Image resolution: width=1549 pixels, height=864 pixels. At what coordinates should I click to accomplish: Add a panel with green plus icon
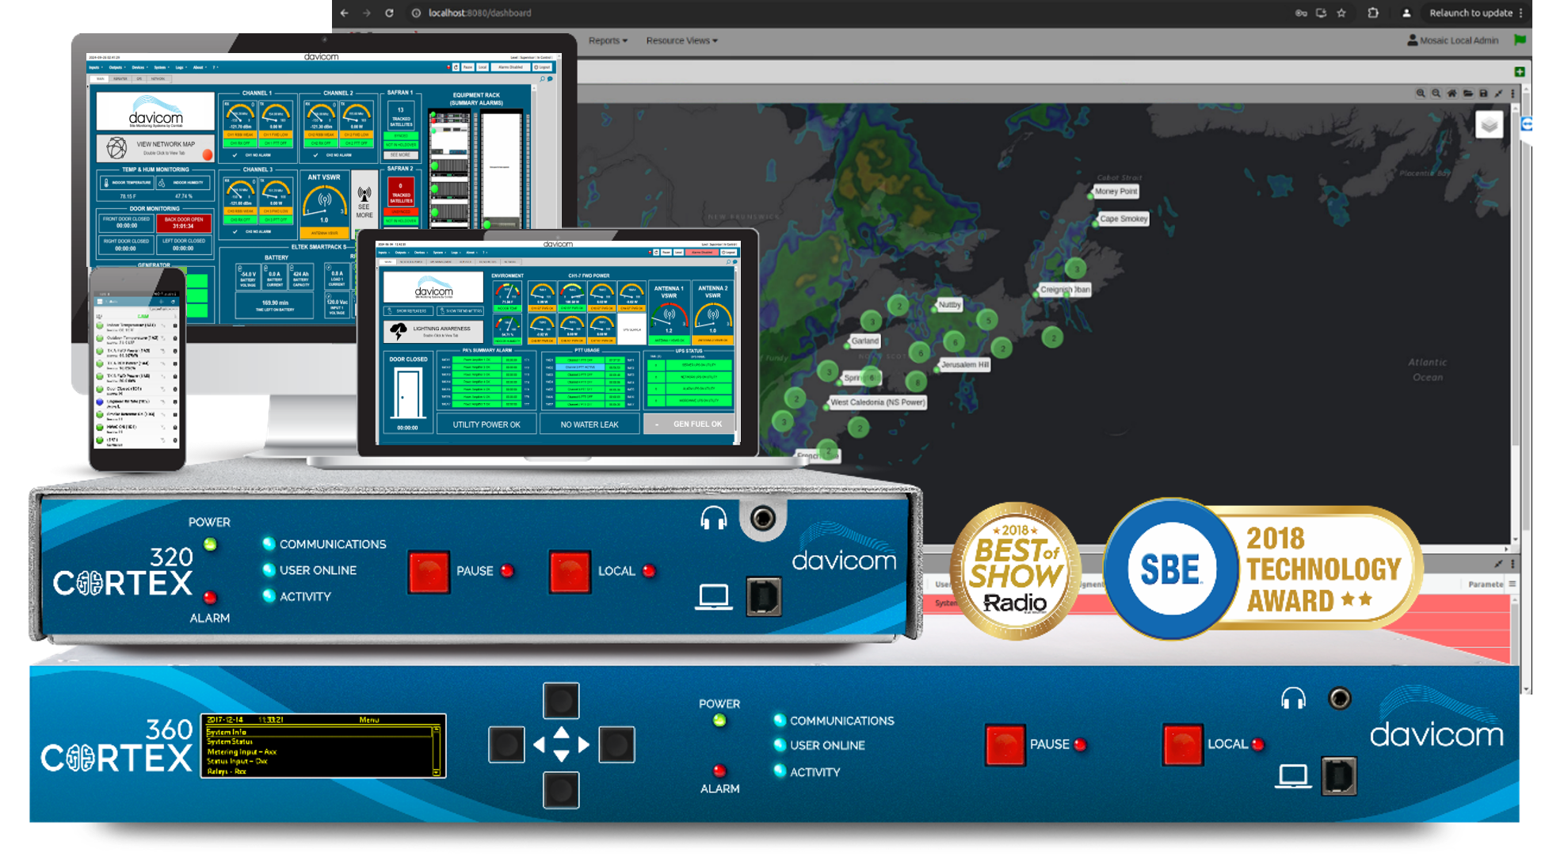[x=1520, y=72]
